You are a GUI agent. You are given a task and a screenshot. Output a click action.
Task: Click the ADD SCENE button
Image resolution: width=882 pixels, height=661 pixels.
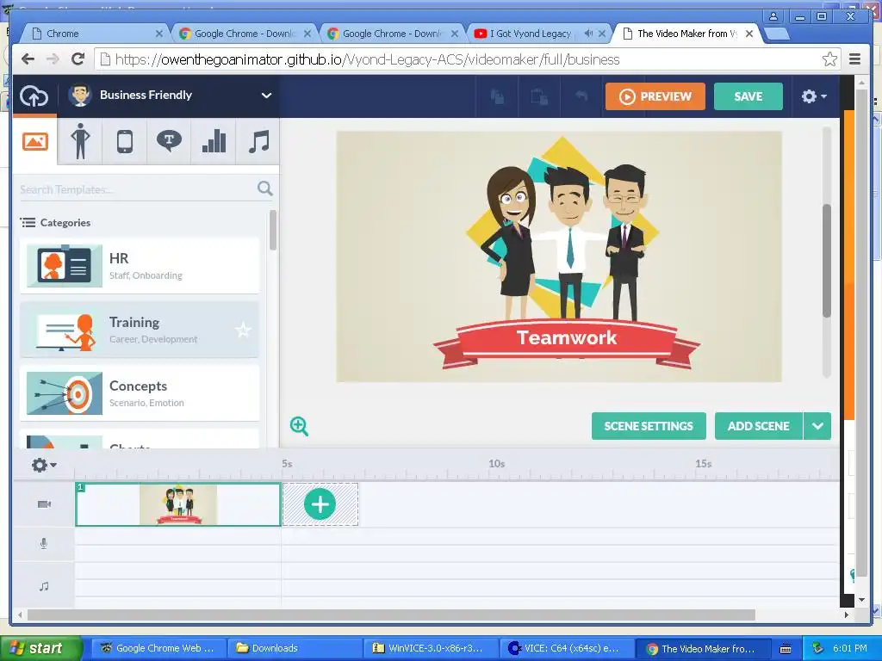point(758,426)
